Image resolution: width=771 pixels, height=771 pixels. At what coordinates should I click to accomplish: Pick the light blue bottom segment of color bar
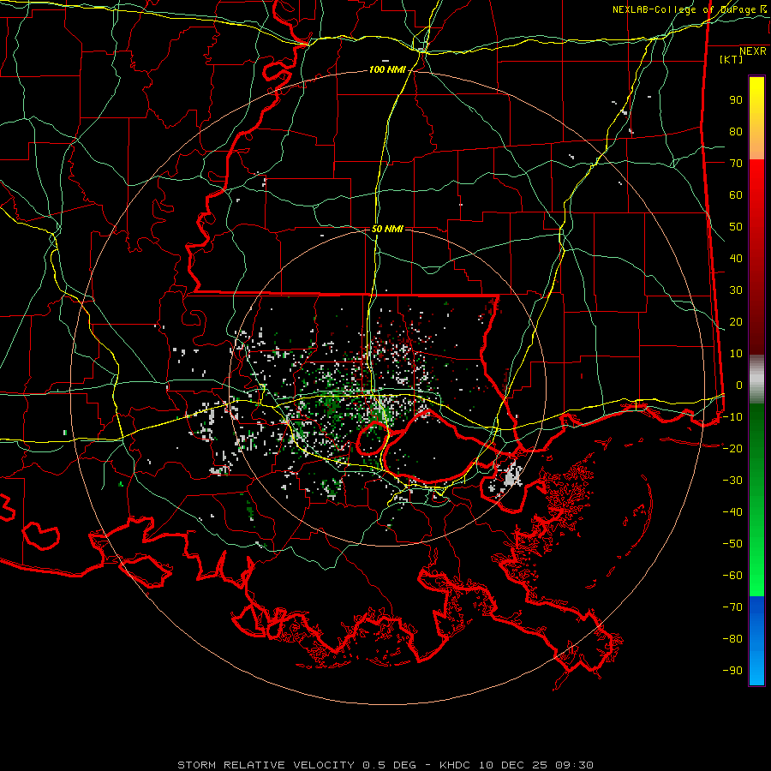coord(756,669)
